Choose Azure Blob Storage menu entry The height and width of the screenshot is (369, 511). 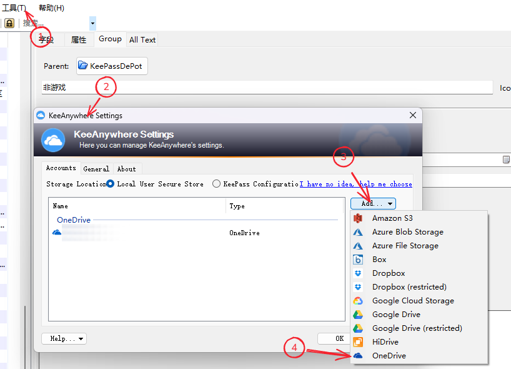[419, 232]
